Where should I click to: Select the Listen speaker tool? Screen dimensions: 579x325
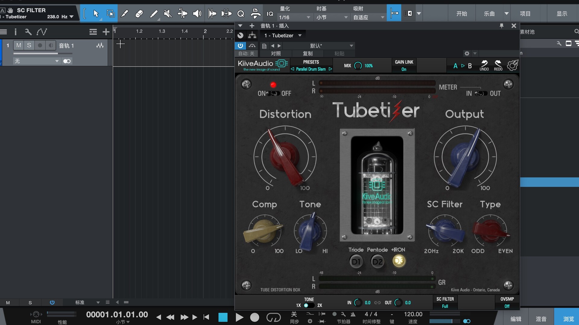pyautogui.click(x=197, y=14)
